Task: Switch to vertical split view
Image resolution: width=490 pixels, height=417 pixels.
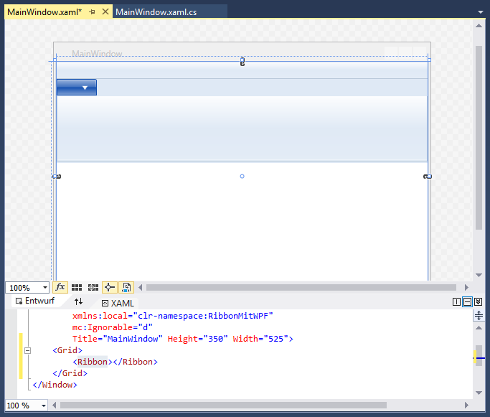Action: (456, 302)
